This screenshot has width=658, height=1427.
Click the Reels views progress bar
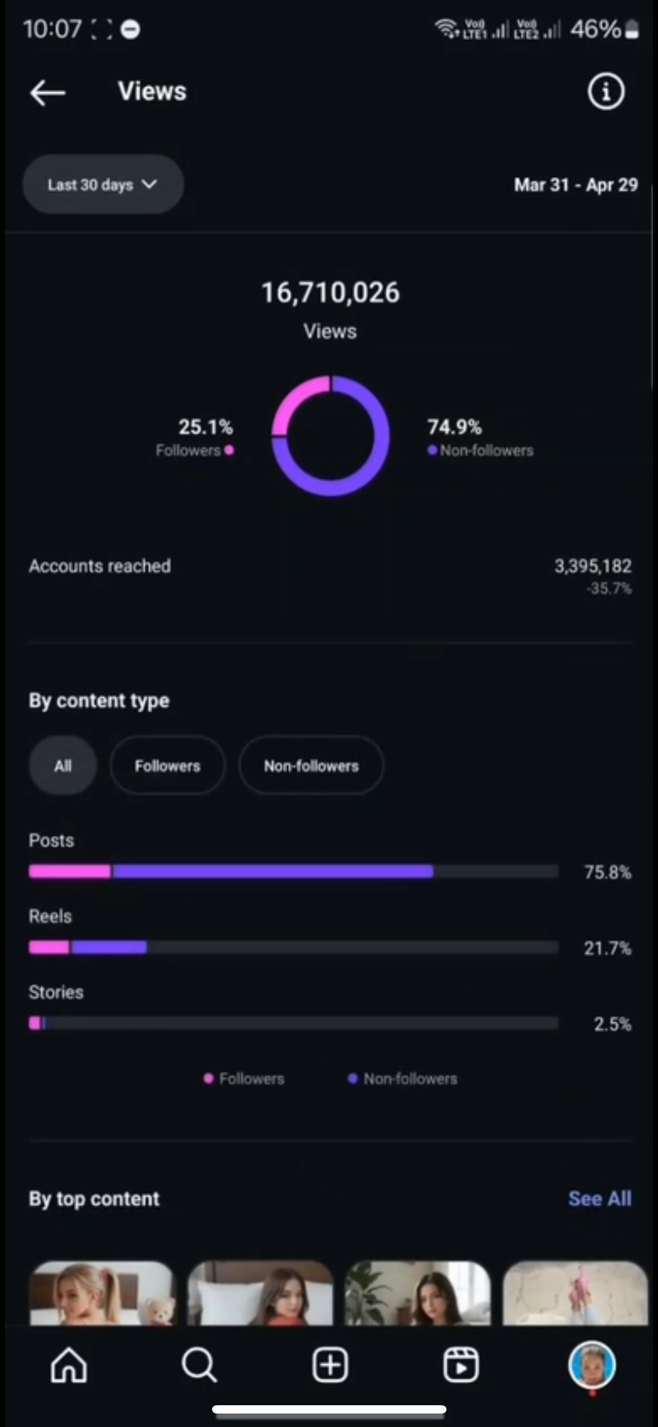[293, 947]
